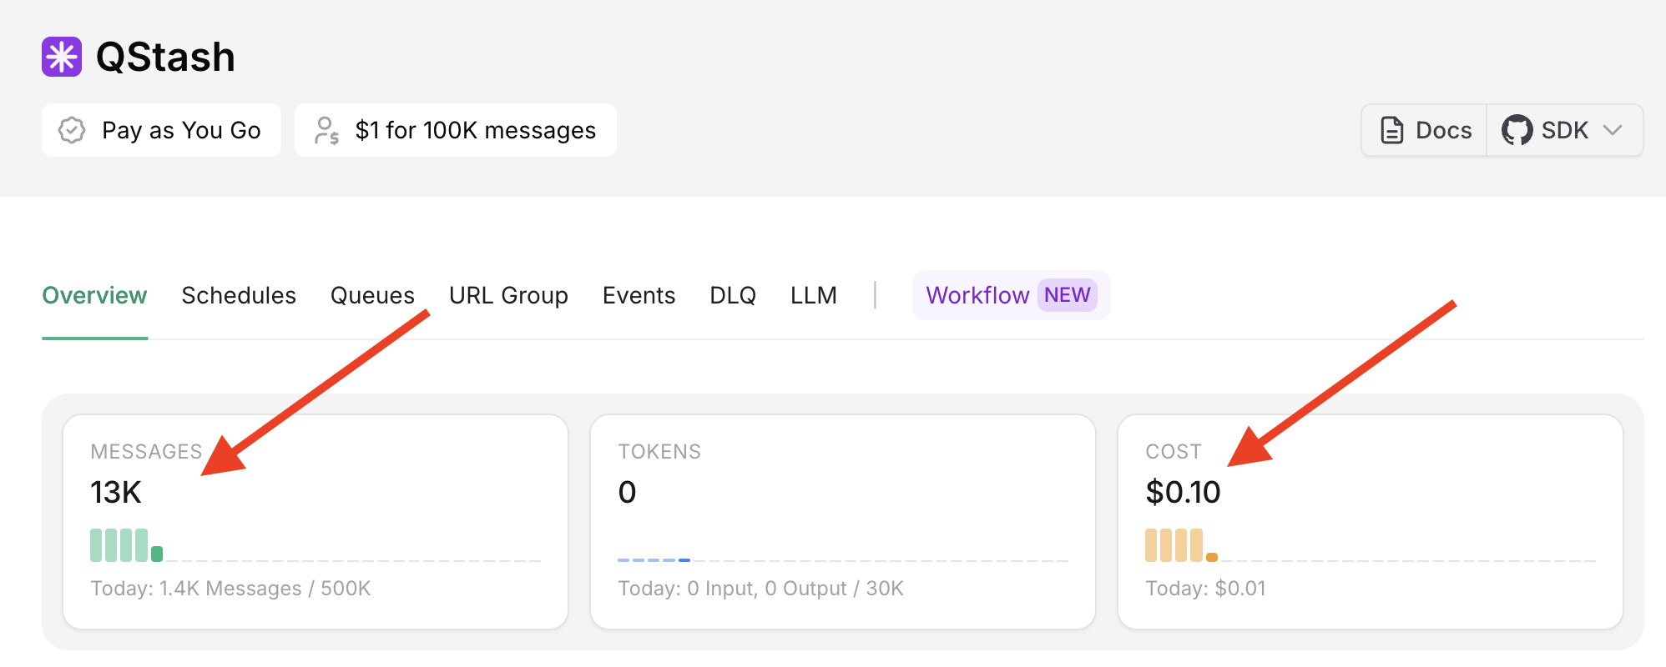1666x667 pixels.
Task: Open the Queues tab
Action: [x=372, y=295]
